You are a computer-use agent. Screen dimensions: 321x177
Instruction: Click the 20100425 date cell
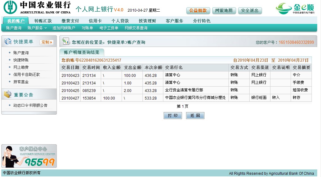pos(70,90)
